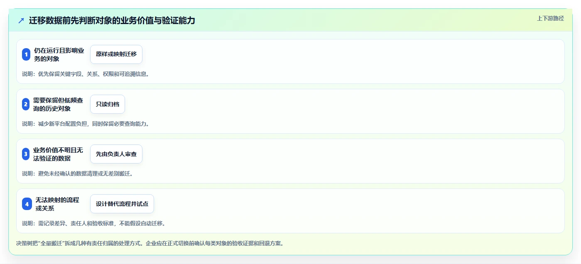
Task: Click the text 需要保留但低频查询的历史对象
Action: pos(58,104)
